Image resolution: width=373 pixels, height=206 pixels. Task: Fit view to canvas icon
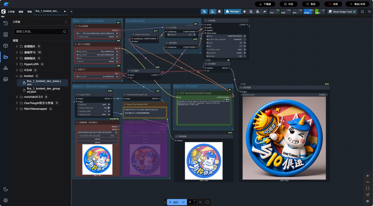[367, 188]
